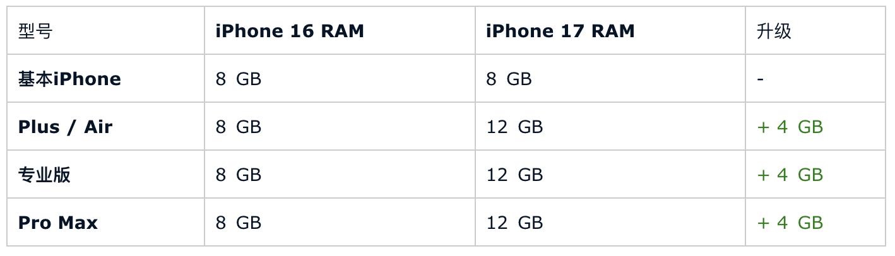Click 专业版's iPhone 16 RAM 8 GB cell
Viewport: 895px width, 256px height.
pos(238,175)
